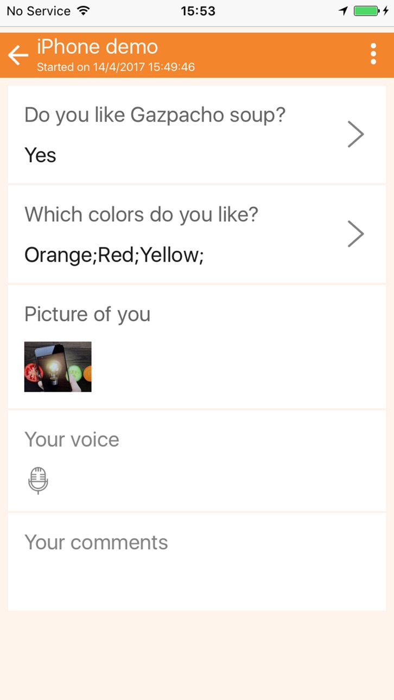This screenshot has width=394, height=700.
Task: Tap the 'Your comments' label
Action: coord(96,542)
